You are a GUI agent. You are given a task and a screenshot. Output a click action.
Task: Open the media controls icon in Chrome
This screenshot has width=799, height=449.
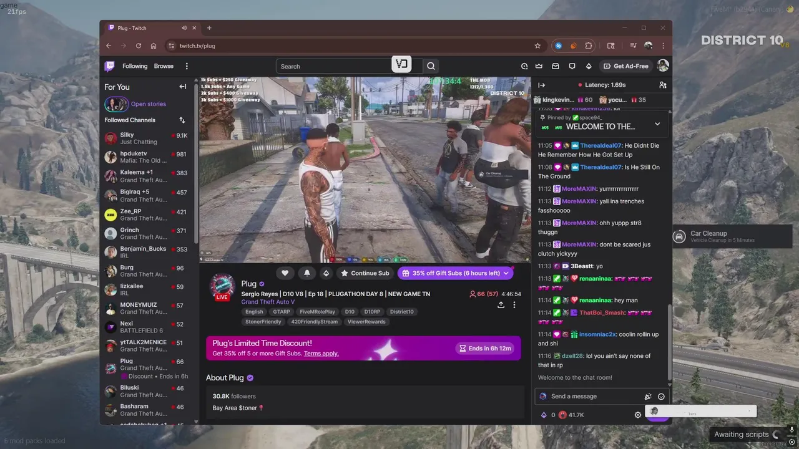634,46
